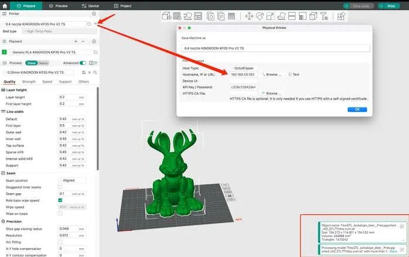
Task: Open printer settings gear icon
Action: tap(94, 13)
